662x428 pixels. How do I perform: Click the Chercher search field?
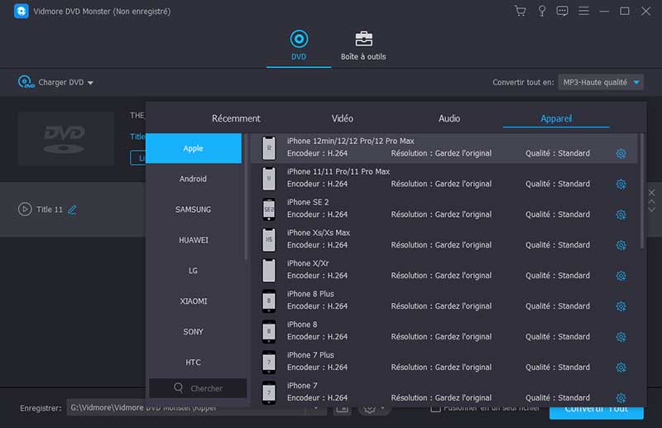(x=198, y=388)
